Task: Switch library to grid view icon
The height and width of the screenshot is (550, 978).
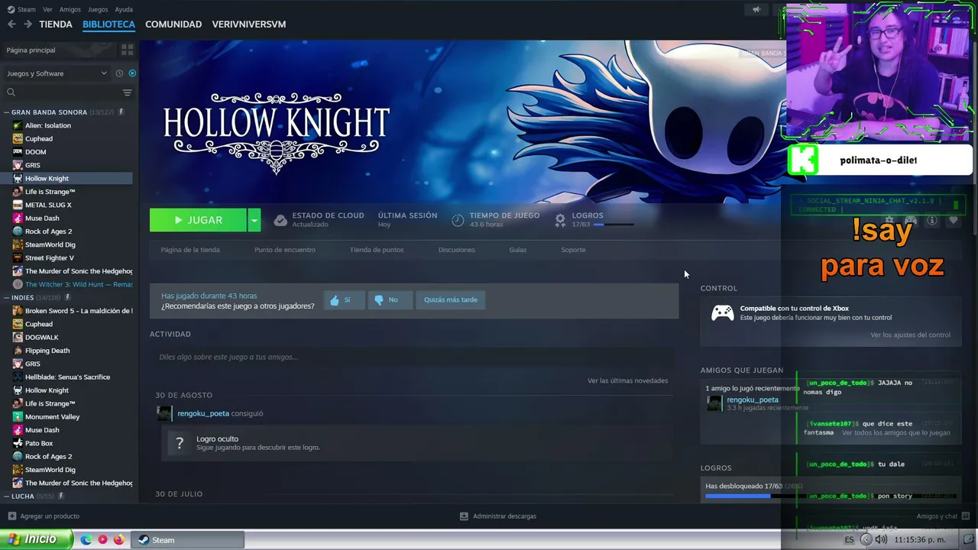Action: 127,50
